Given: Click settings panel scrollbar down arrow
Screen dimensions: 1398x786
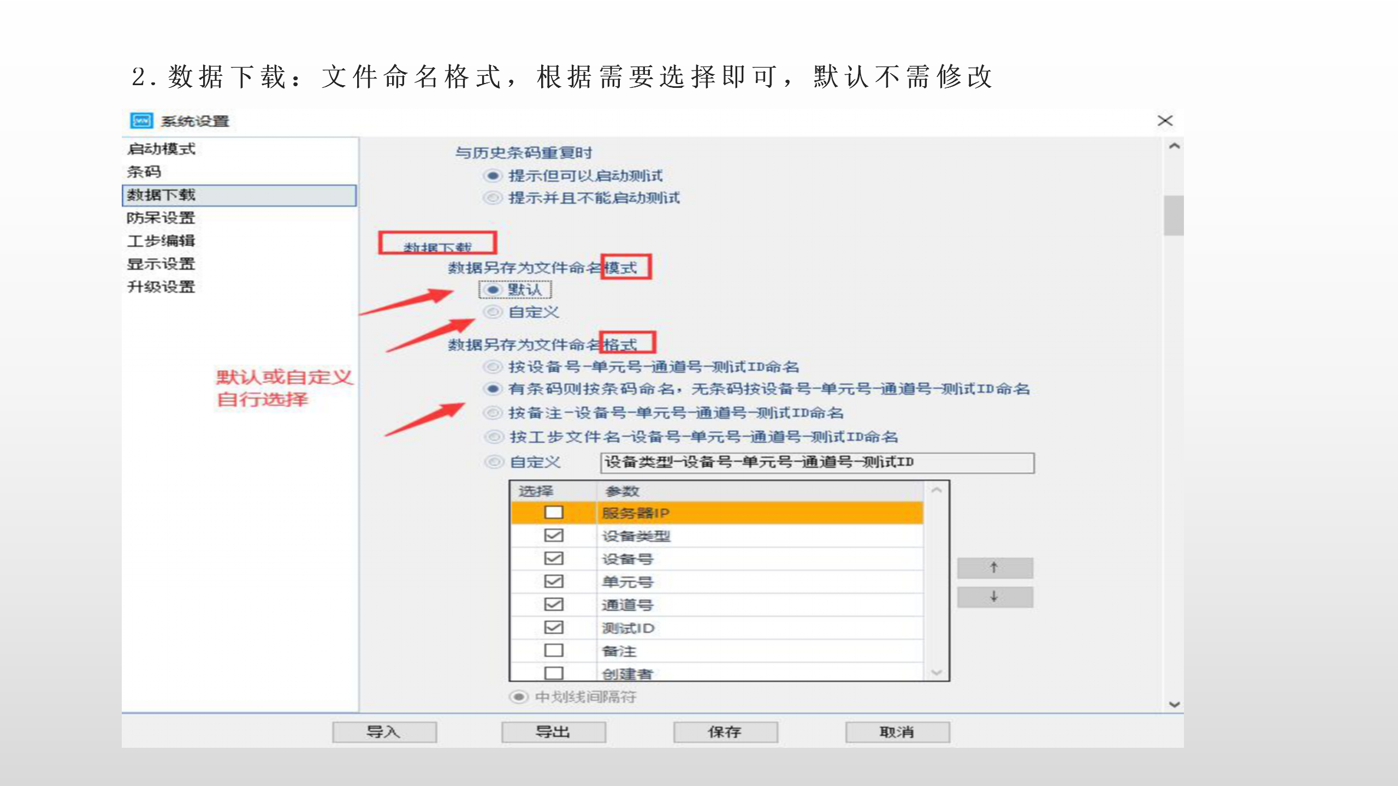Looking at the screenshot, I should click(x=1174, y=704).
